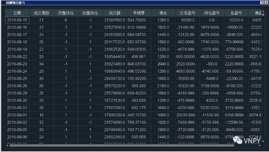The height and width of the screenshot is (152, 269).
Task: Click the 总盈亏 column header
Action: [236, 13]
